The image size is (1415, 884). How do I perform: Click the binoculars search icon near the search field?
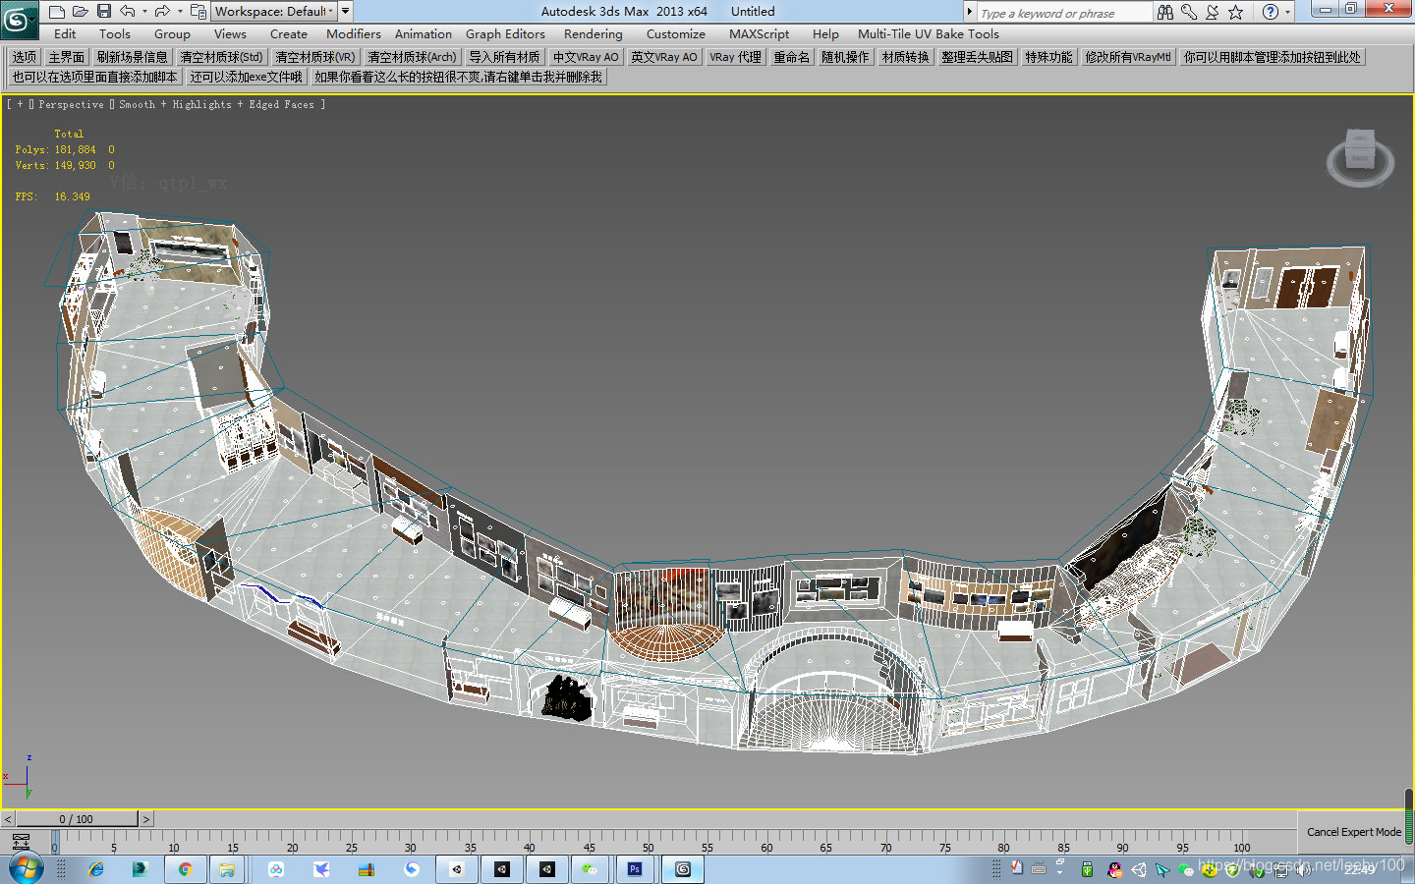tap(1164, 12)
